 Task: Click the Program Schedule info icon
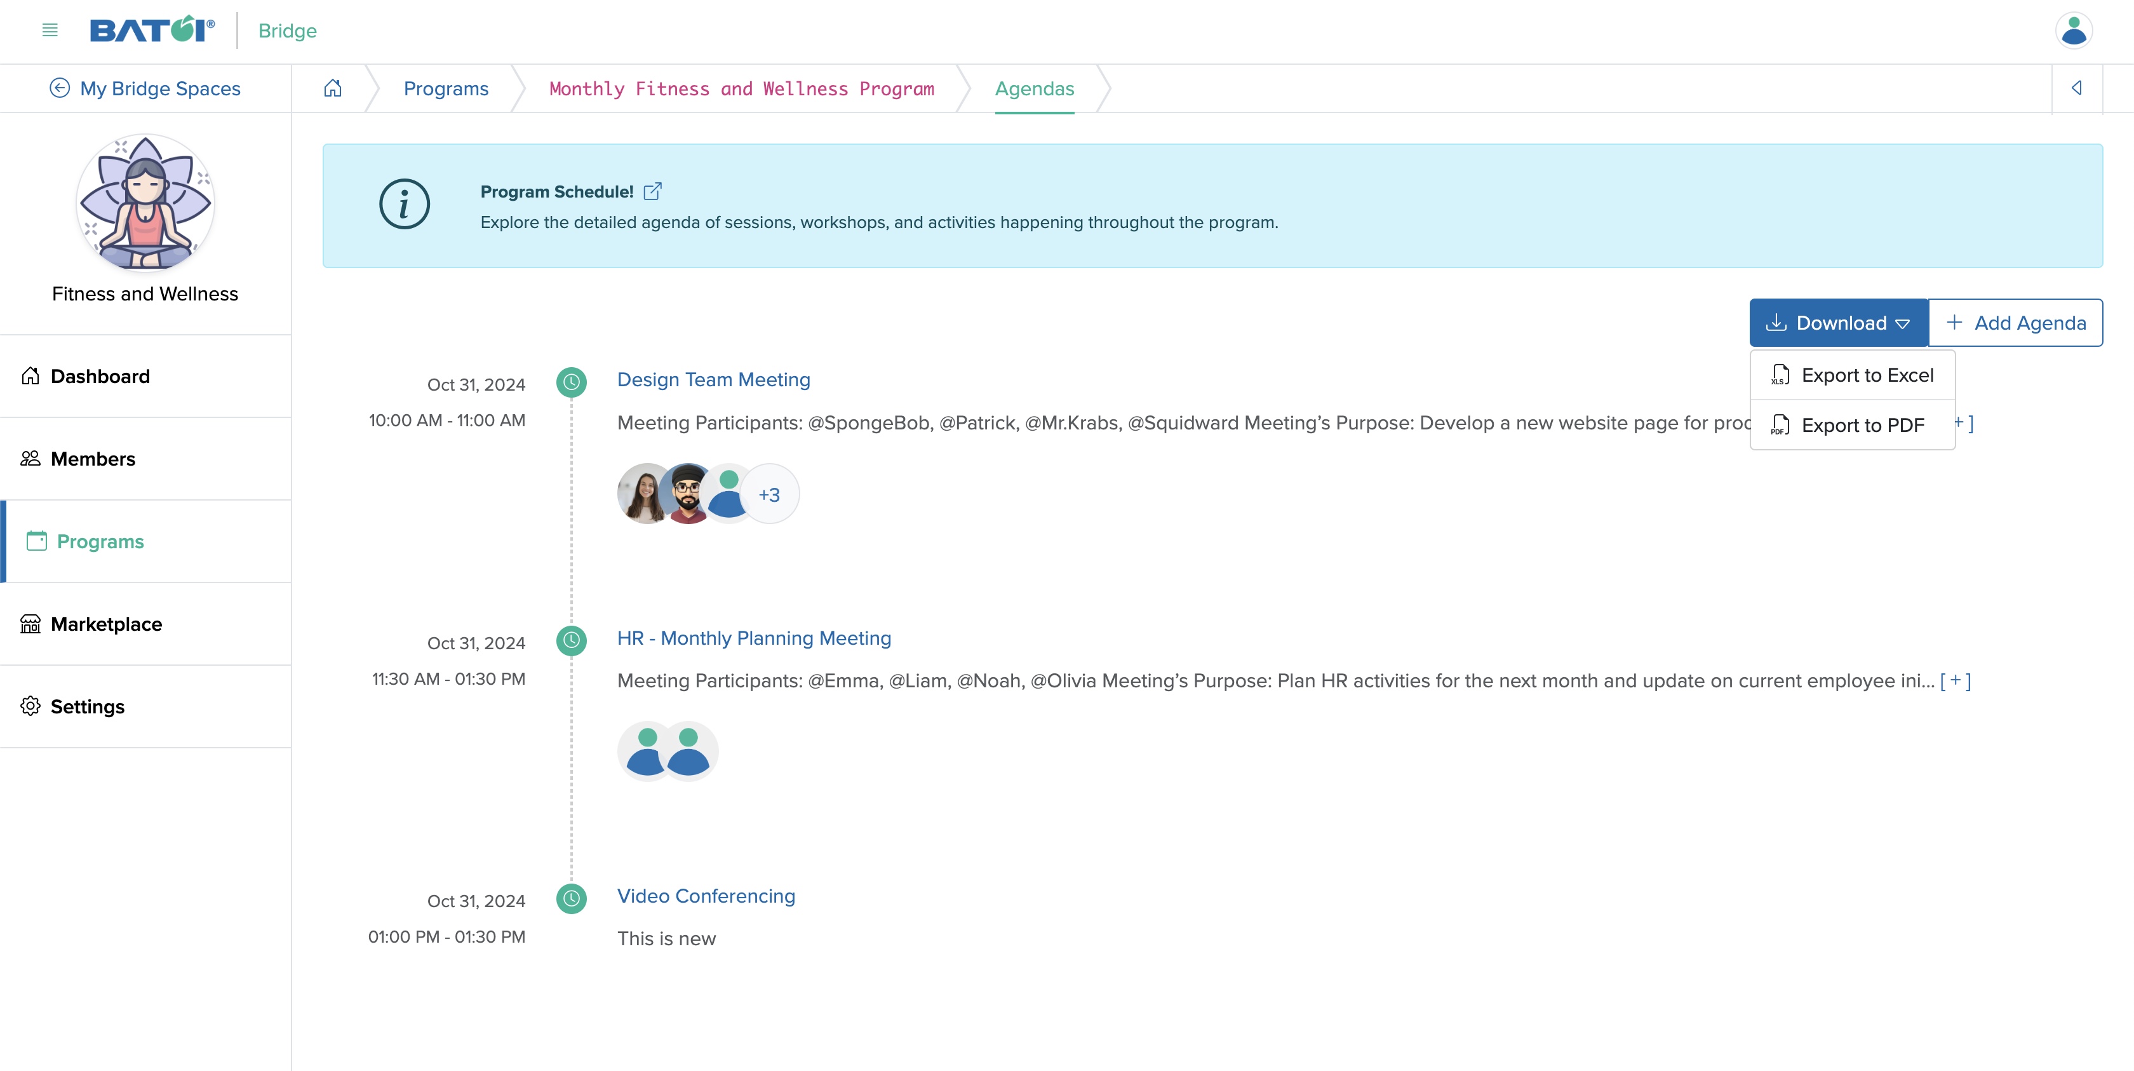(405, 205)
